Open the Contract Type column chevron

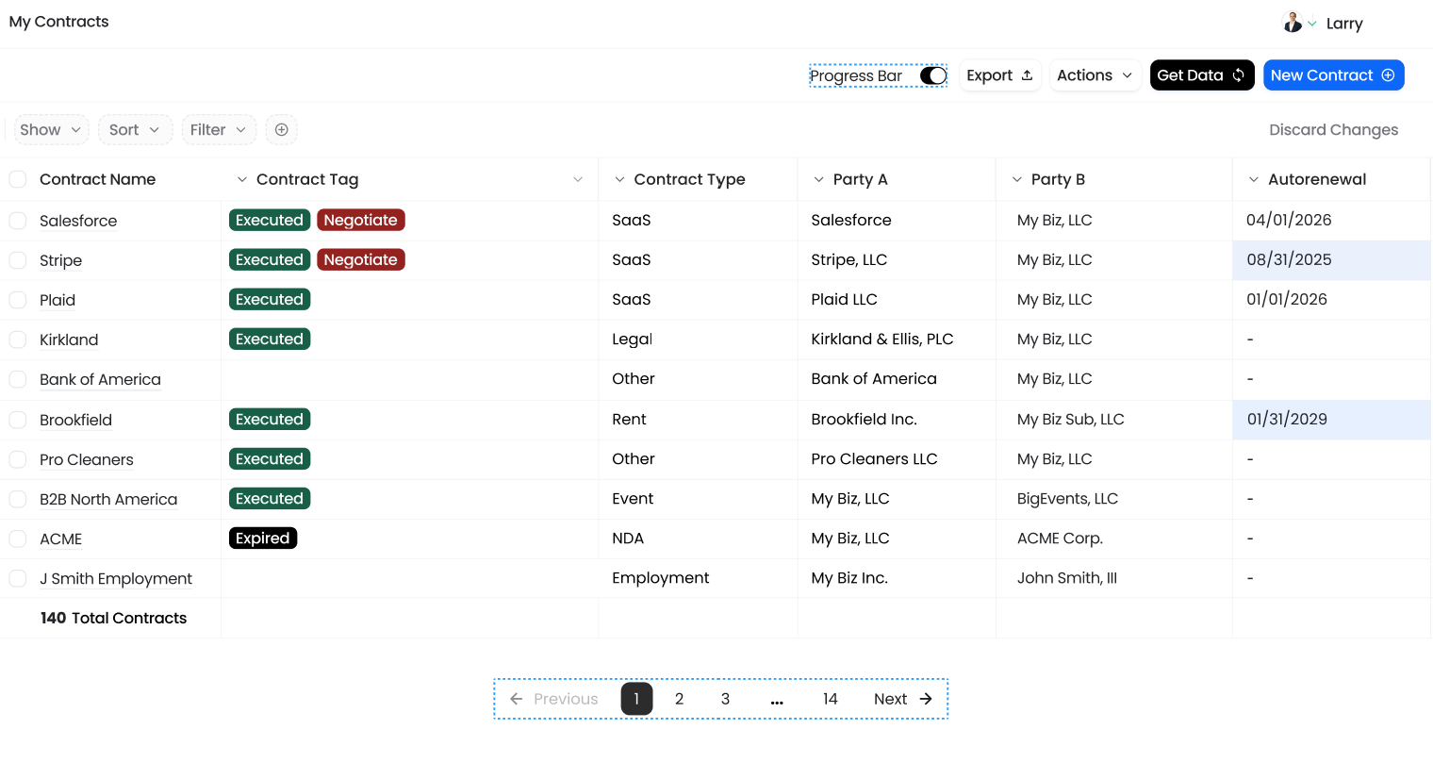pos(619,179)
